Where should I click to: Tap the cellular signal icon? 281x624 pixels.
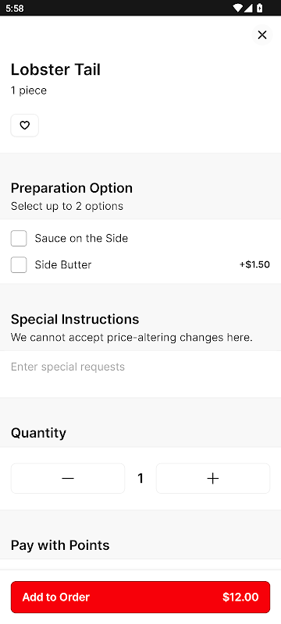(248, 8)
